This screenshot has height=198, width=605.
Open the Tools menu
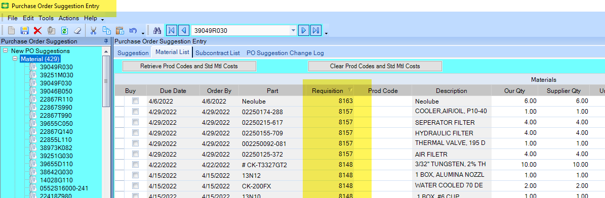point(46,18)
